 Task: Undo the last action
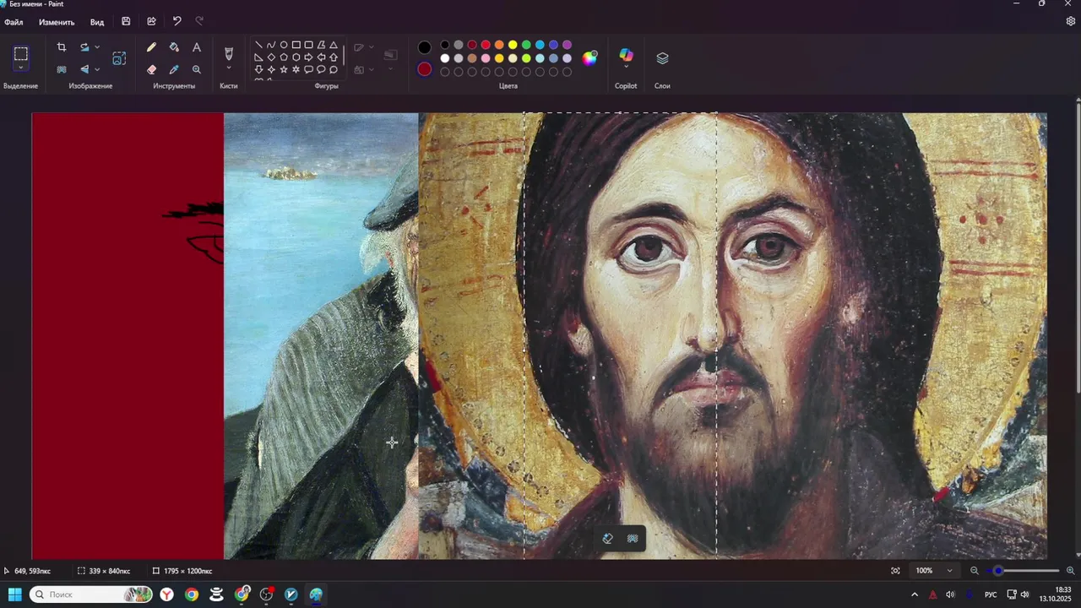[177, 21]
